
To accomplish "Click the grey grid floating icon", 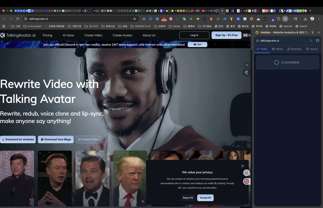I will [x=246, y=173].
